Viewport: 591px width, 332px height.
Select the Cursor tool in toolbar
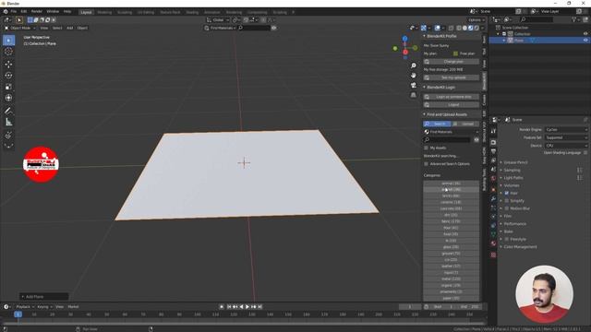[x=8, y=52]
